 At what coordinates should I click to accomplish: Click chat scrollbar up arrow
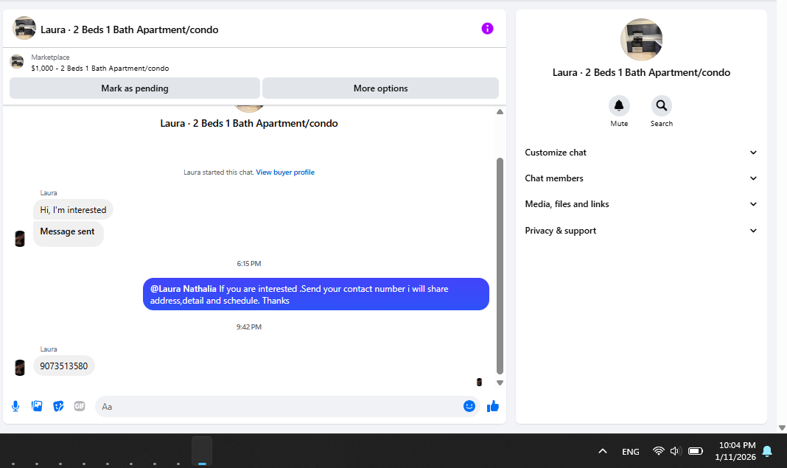pos(500,112)
